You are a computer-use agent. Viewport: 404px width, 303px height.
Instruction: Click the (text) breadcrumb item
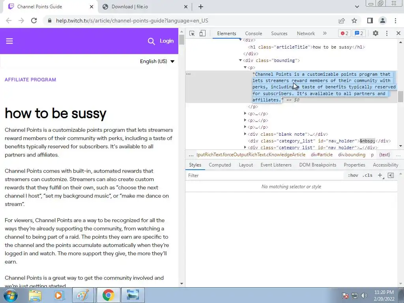(x=384, y=155)
